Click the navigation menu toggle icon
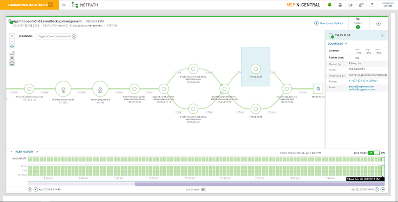Viewport: 398px width, 202px height. coord(64,5)
